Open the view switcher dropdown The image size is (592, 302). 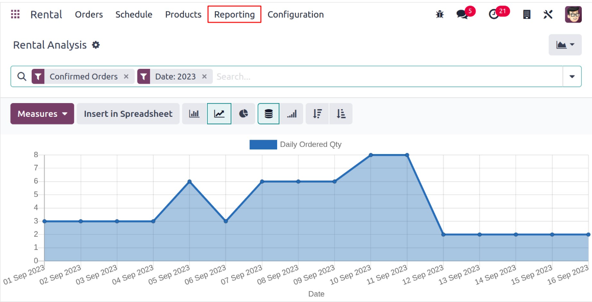click(565, 45)
